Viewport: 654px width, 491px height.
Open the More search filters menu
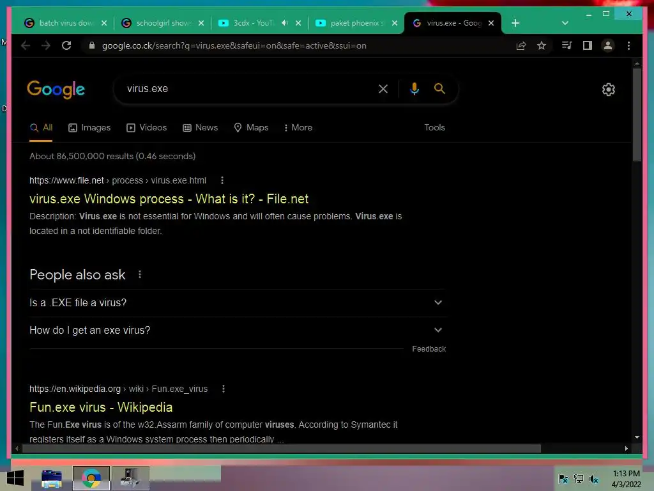click(x=298, y=128)
